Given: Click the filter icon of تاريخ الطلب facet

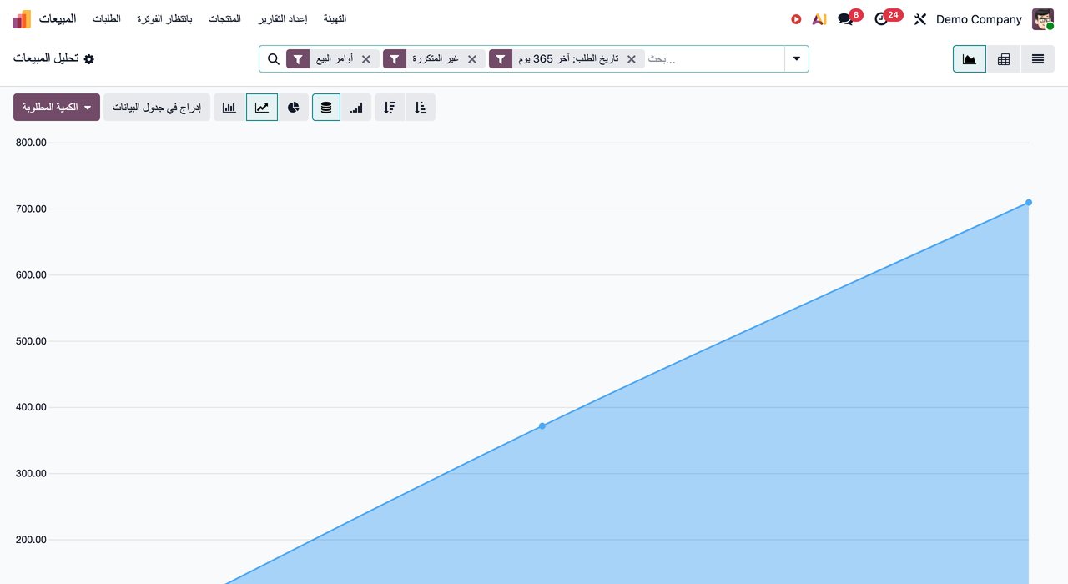Looking at the screenshot, I should click(501, 59).
